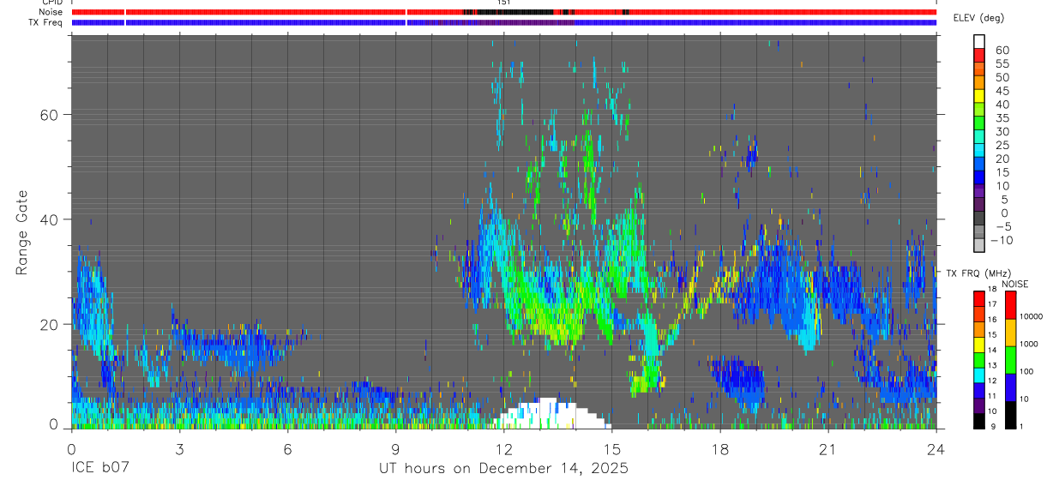Click the 6 tick label on the UT hours axis
Viewport: 1053px width, 486px height.
[287, 449]
